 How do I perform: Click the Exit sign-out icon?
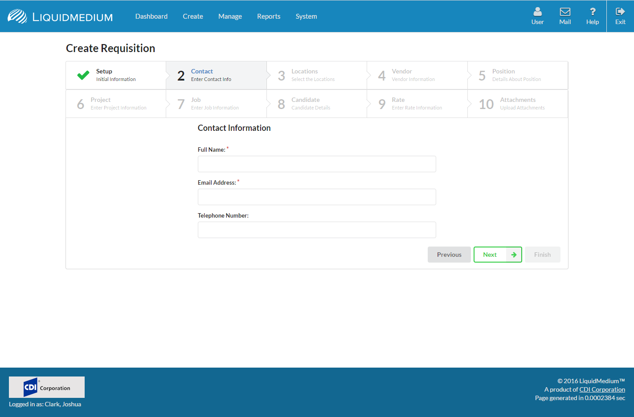coord(620,12)
